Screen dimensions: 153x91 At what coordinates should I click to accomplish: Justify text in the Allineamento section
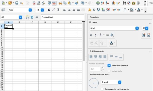tap(105, 57)
